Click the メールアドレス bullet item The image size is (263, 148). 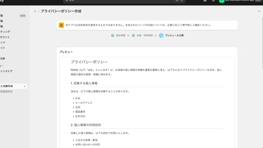84,103
